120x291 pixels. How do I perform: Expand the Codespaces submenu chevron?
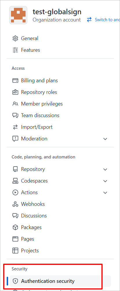click(105, 181)
